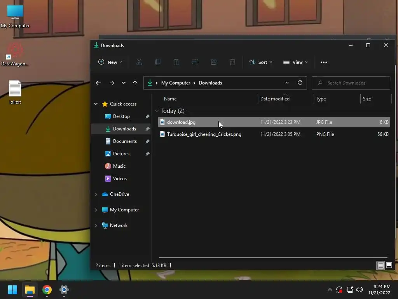The width and height of the screenshot is (398, 299).
Task: Sort by the Name column header
Action: coord(170,99)
